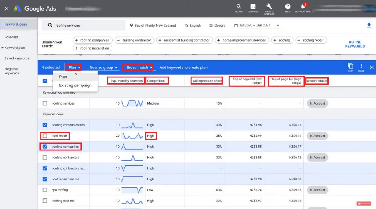Uncheck the 'roof repair near me' checkbox
376x209 pixels.
(x=45, y=179)
